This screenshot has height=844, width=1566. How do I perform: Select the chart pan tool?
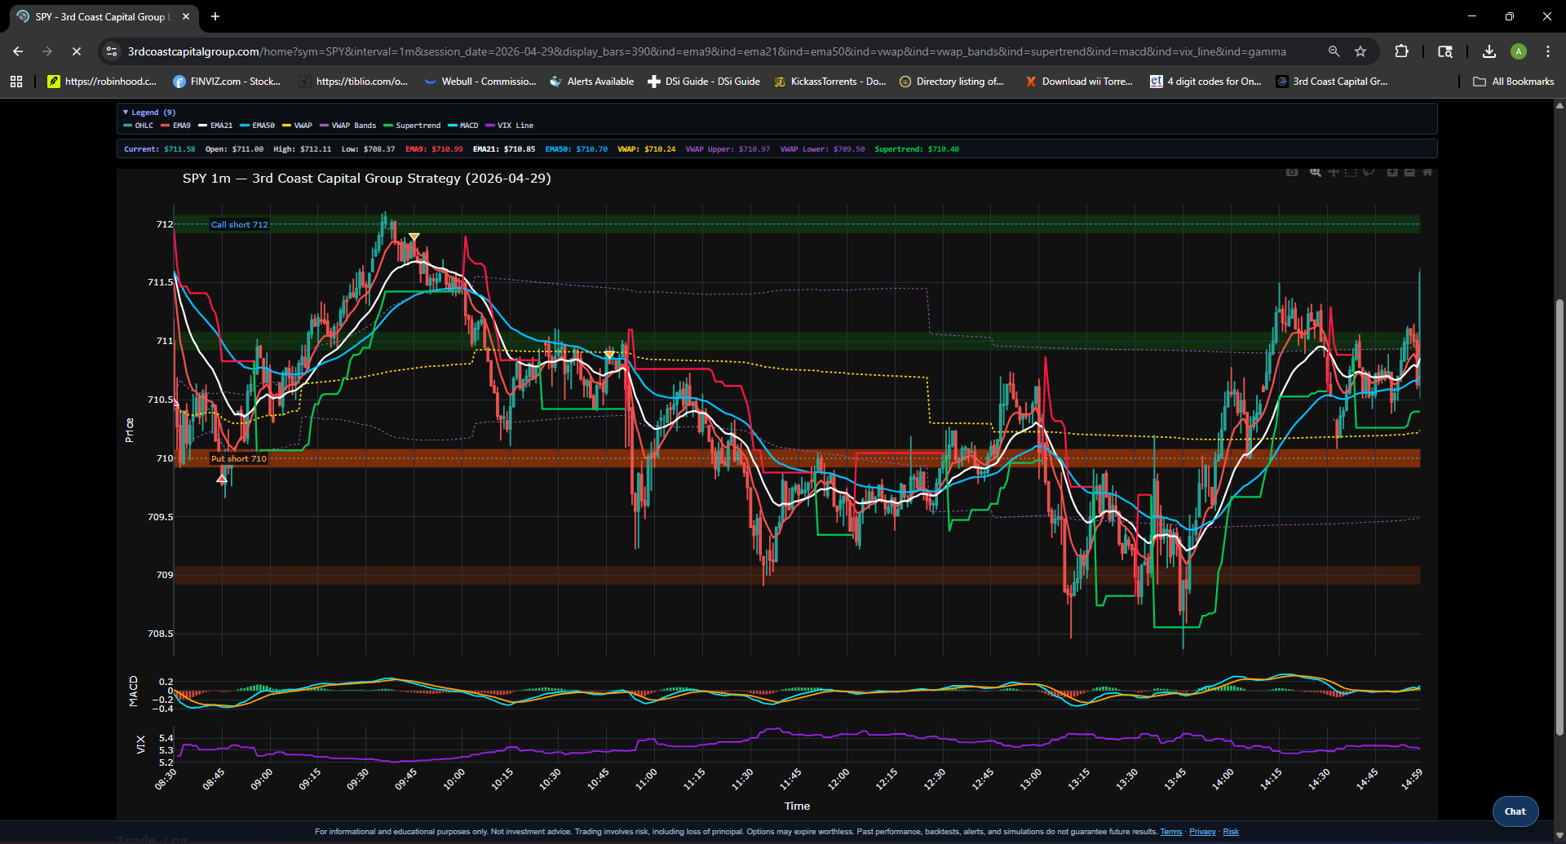[x=1334, y=172]
